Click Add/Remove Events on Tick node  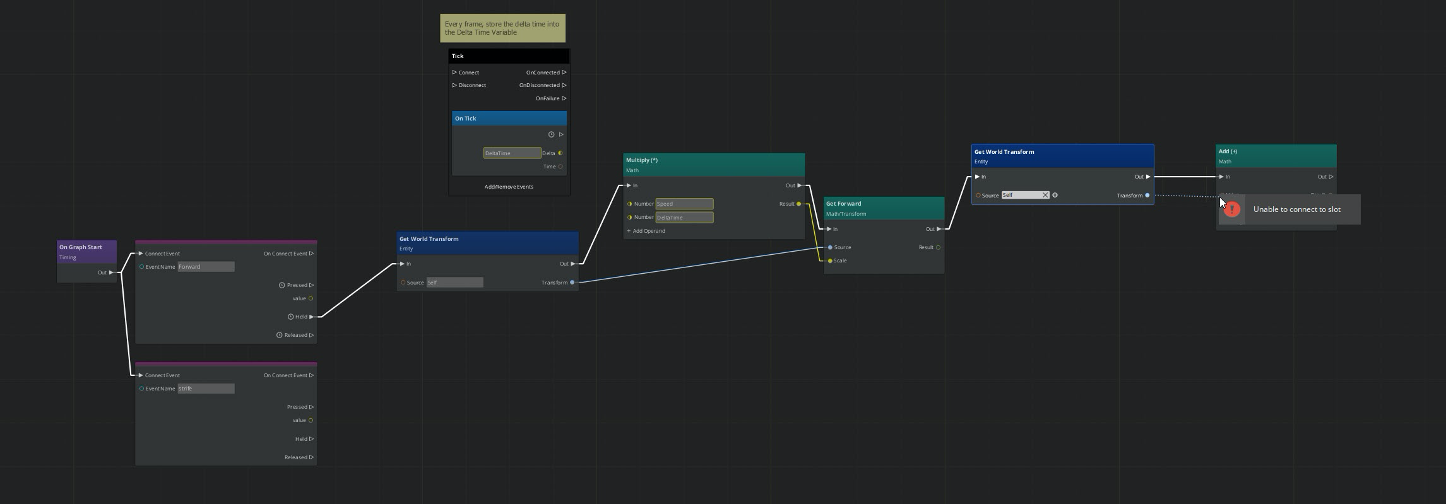pos(509,187)
